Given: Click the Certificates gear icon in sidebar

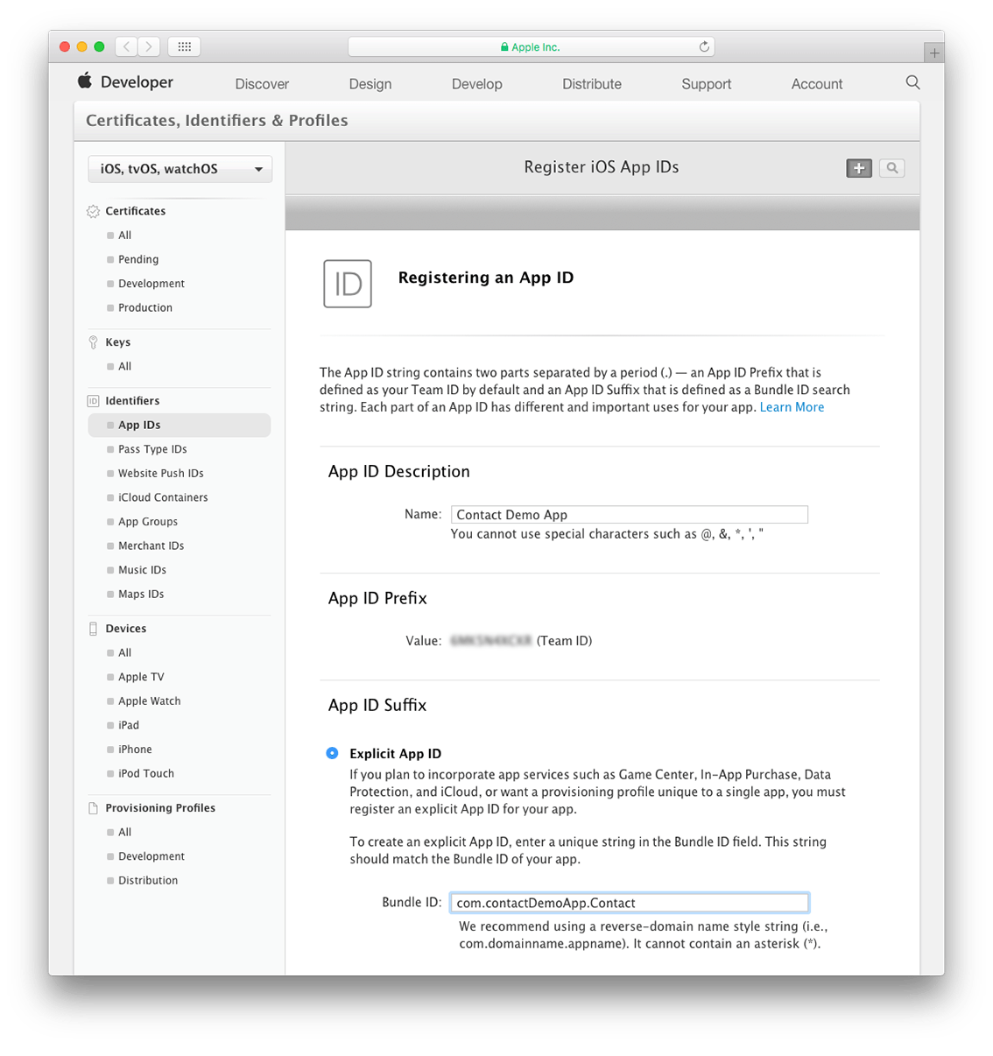Looking at the screenshot, I should pyautogui.click(x=93, y=211).
